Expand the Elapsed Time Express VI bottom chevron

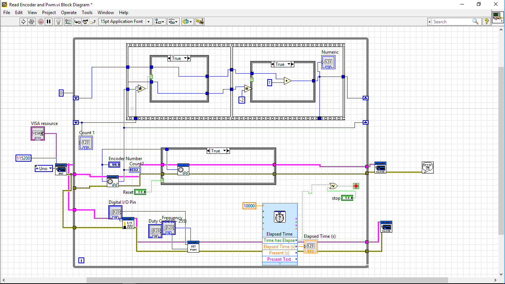coord(280,264)
